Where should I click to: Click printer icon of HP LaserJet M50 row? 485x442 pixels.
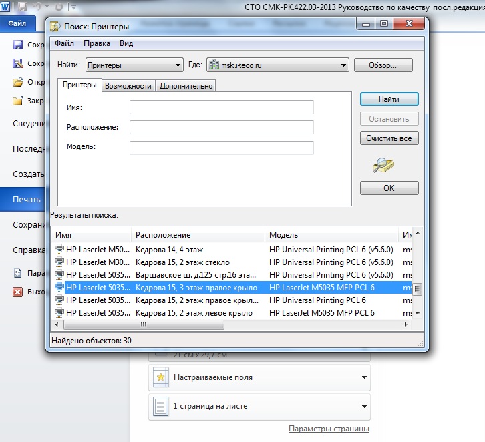(59, 249)
